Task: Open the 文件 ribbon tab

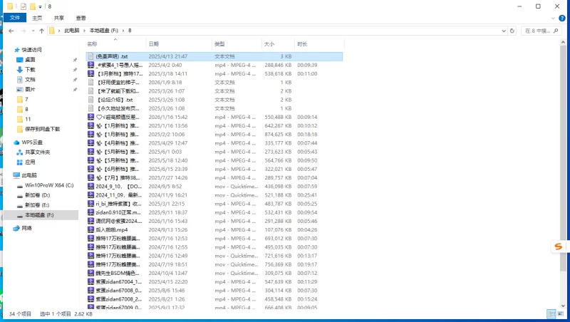Action: point(15,18)
